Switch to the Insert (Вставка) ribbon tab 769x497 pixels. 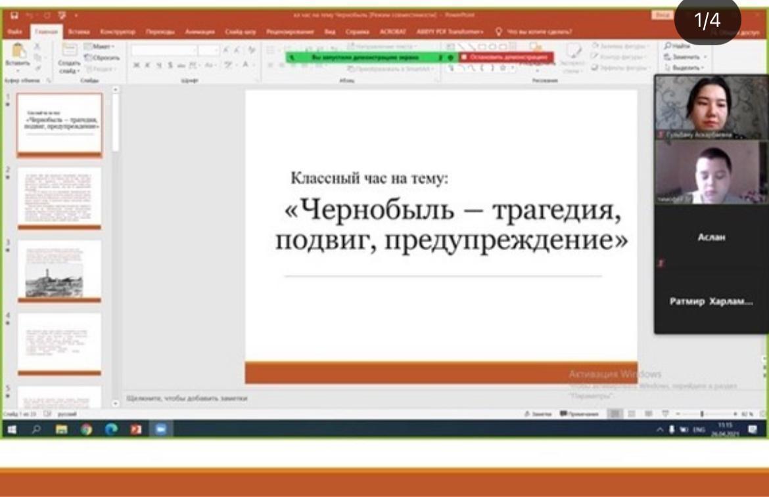coord(78,32)
